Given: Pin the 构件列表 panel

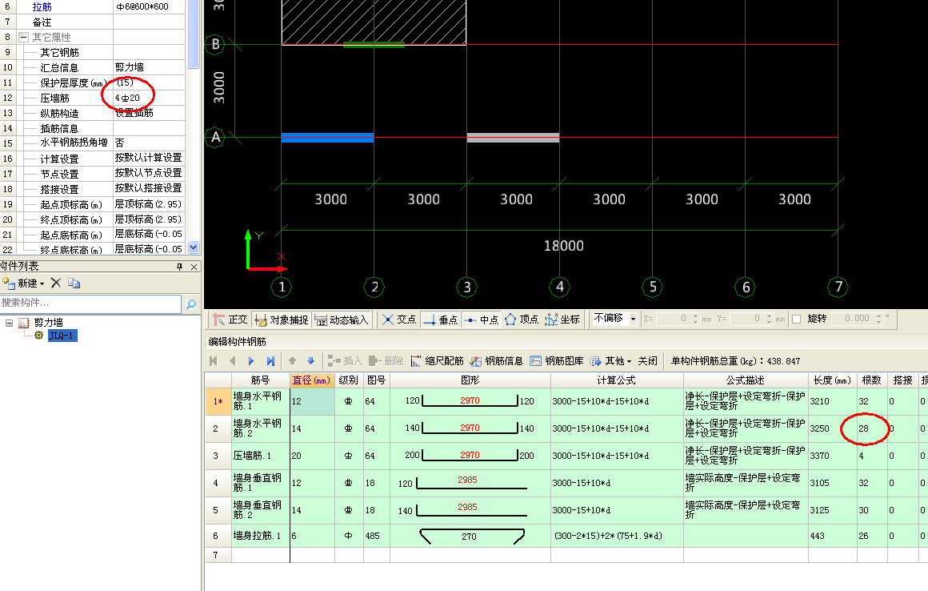Looking at the screenshot, I should click(179, 267).
